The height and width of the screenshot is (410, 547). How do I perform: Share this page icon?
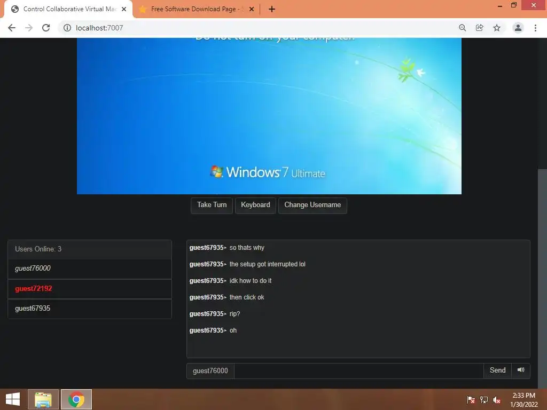click(x=480, y=28)
